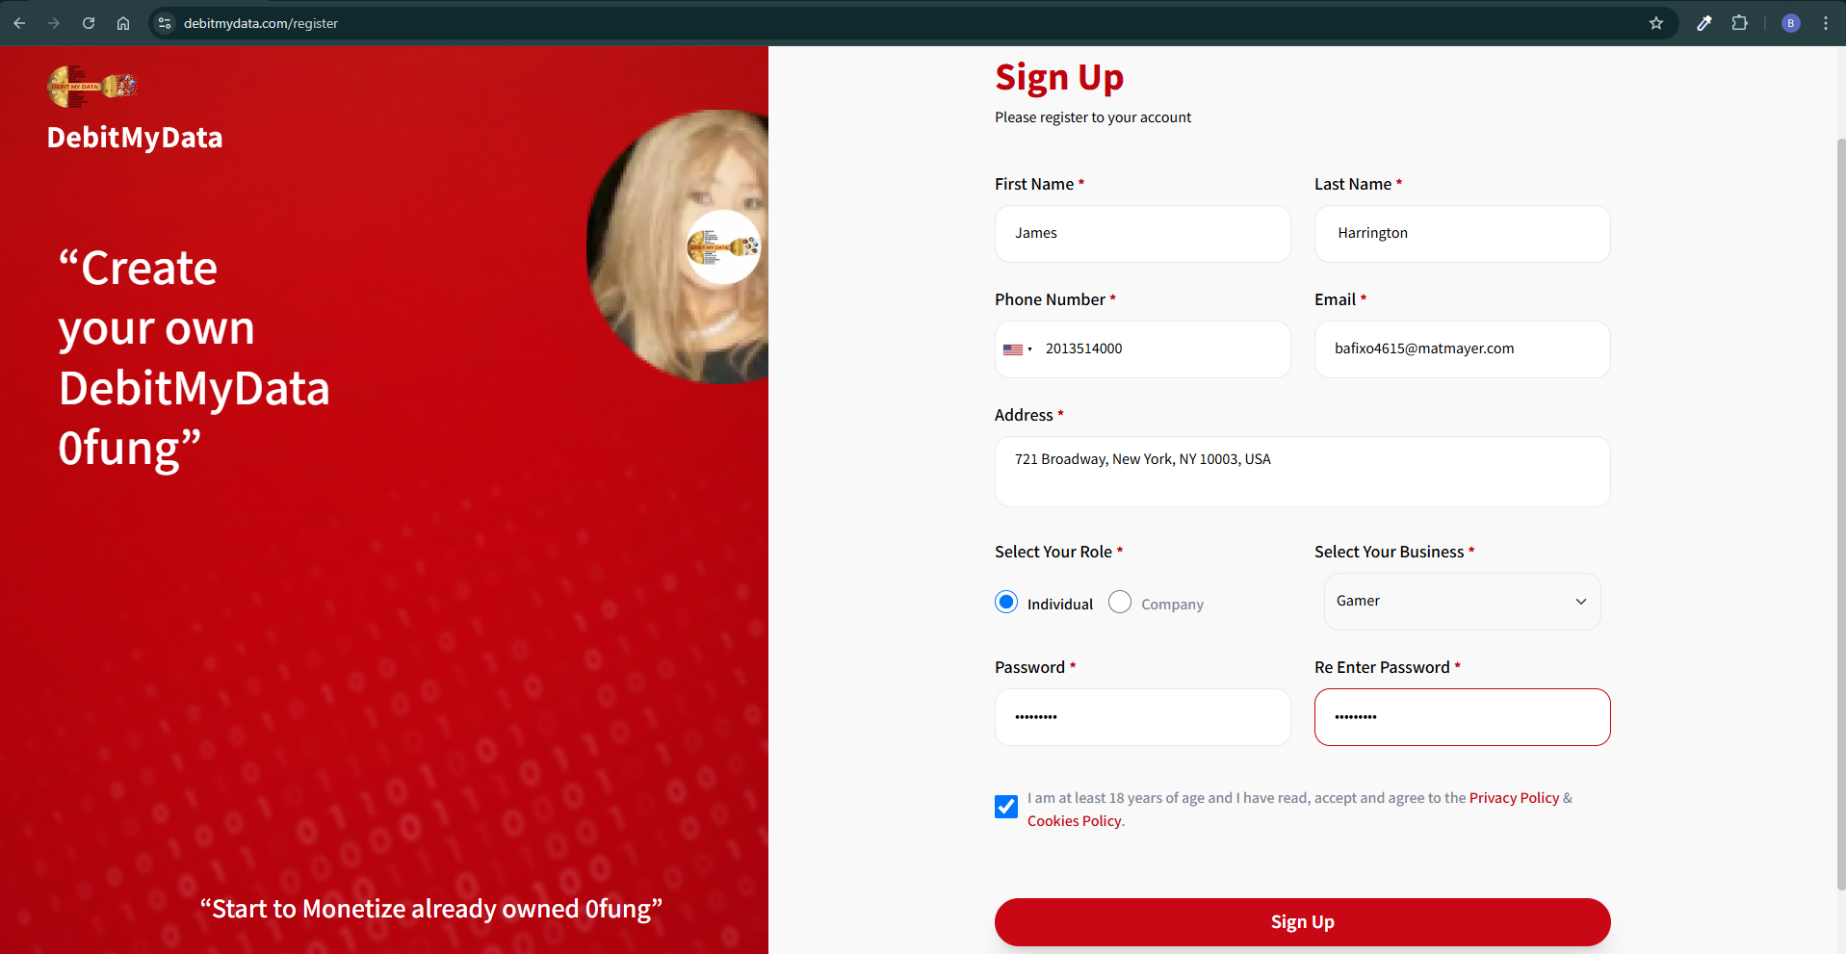Click the eyedropper icon in the browser toolbar
This screenshot has height=954, width=1846.
point(1704,23)
